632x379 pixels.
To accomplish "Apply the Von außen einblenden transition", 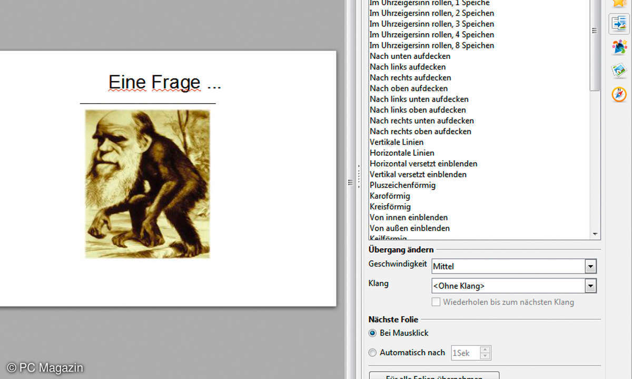I will tap(410, 228).
